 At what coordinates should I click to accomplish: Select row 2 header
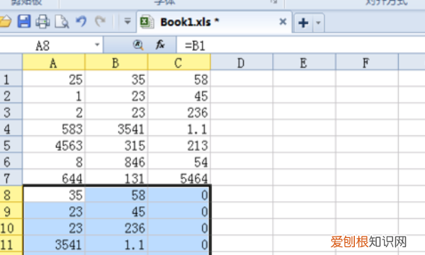pos(11,95)
